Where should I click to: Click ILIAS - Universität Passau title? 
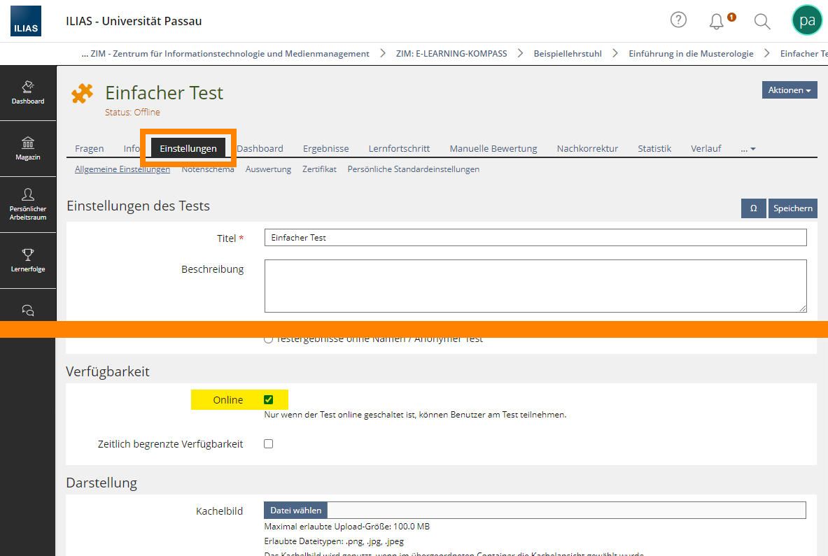(134, 21)
